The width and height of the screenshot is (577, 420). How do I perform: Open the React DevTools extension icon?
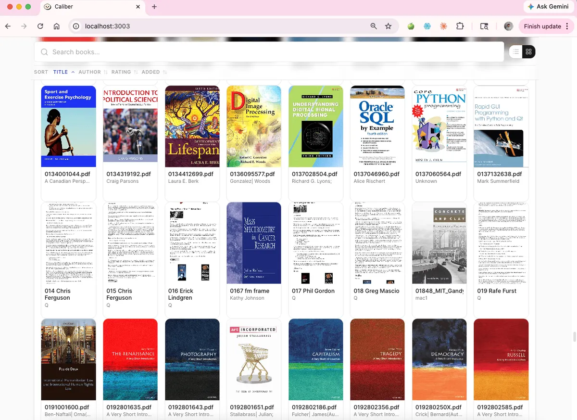(427, 26)
